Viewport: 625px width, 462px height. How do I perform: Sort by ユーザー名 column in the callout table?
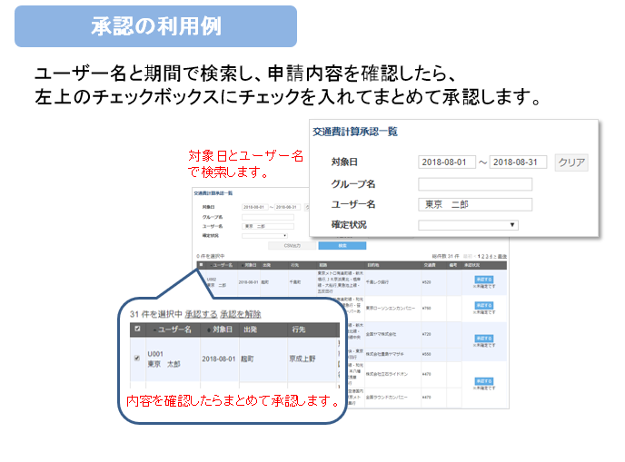173,329
